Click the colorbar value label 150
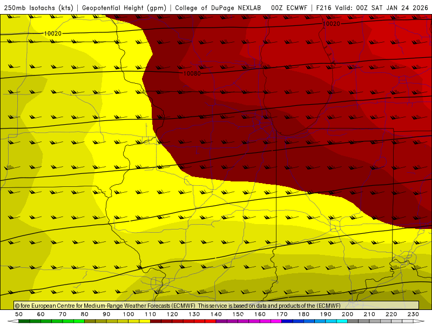The image size is (432, 324). (x=238, y=314)
